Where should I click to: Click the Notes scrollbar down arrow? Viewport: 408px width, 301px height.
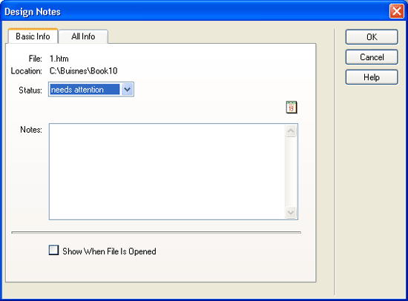pyautogui.click(x=291, y=213)
